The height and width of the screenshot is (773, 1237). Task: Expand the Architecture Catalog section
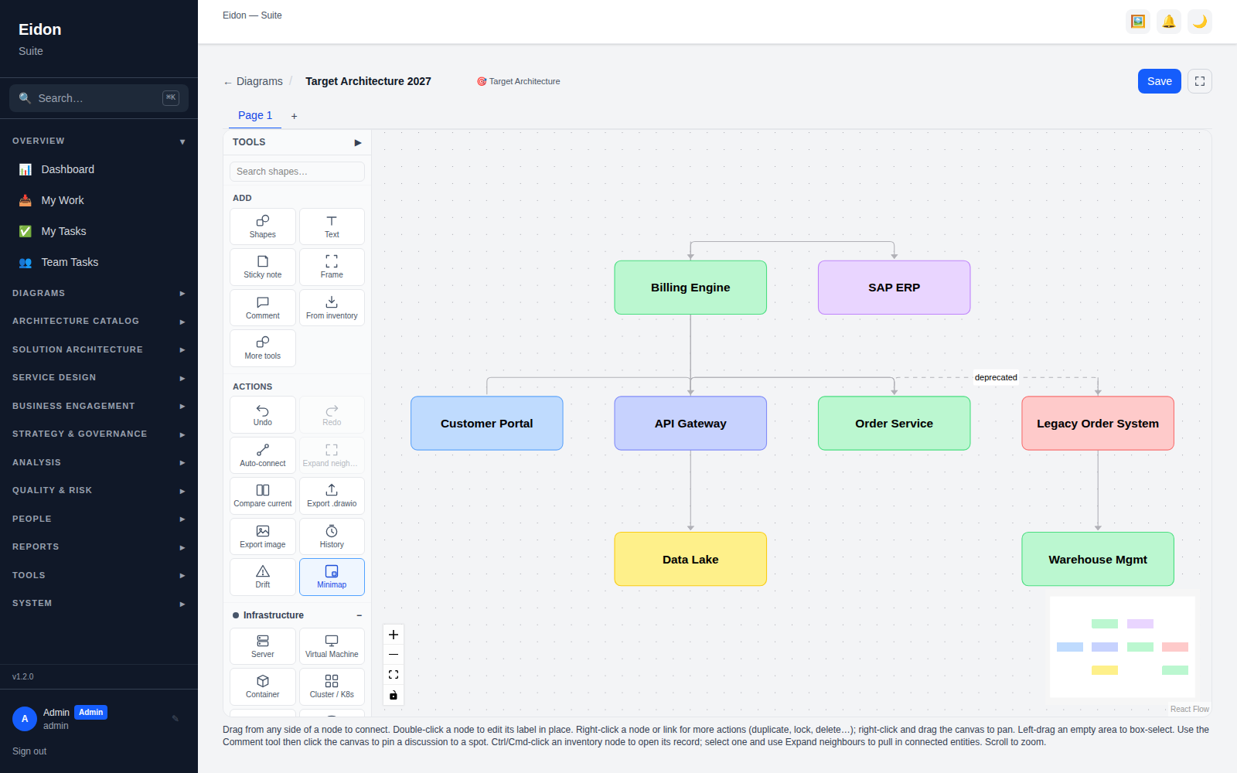(x=99, y=322)
